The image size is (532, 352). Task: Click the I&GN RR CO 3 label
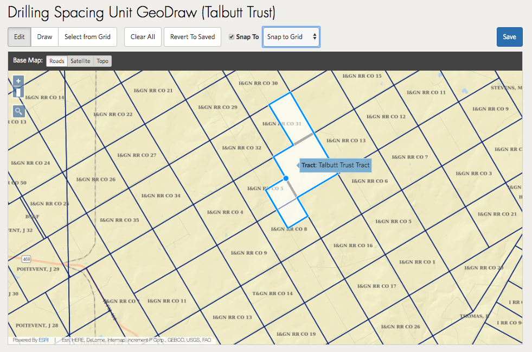pos(473,173)
